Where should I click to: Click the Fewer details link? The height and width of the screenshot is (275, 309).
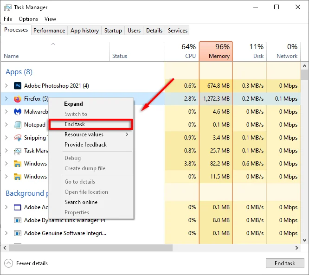click(x=32, y=263)
